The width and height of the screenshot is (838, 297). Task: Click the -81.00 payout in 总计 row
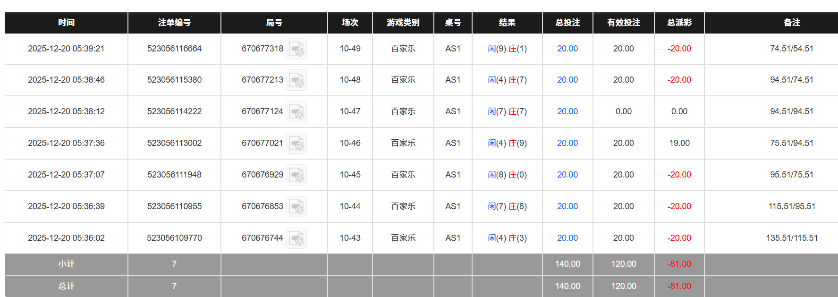pyautogui.click(x=679, y=286)
